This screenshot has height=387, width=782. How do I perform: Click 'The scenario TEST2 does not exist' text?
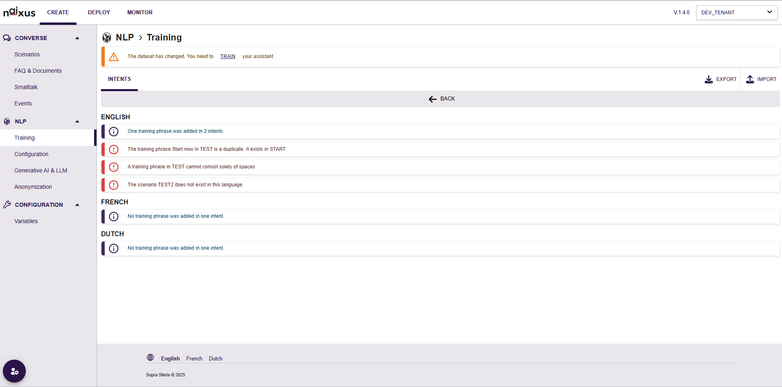tap(185, 185)
